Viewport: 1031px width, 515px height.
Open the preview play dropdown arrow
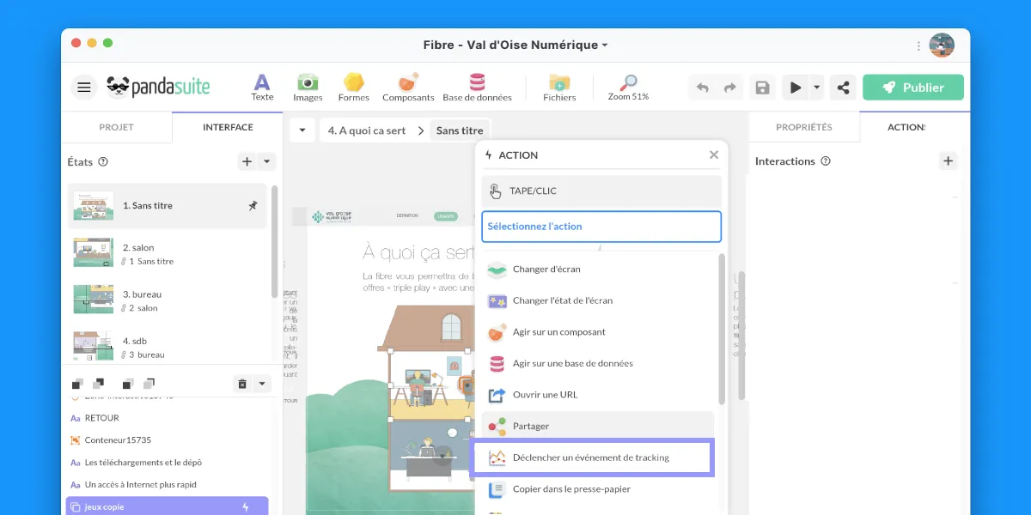pyautogui.click(x=816, y=88)
